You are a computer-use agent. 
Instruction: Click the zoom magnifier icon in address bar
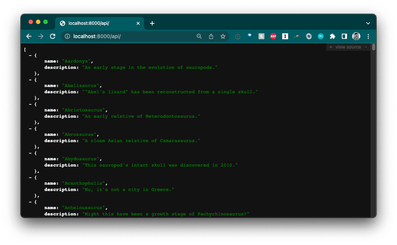(x=199, y=36)
